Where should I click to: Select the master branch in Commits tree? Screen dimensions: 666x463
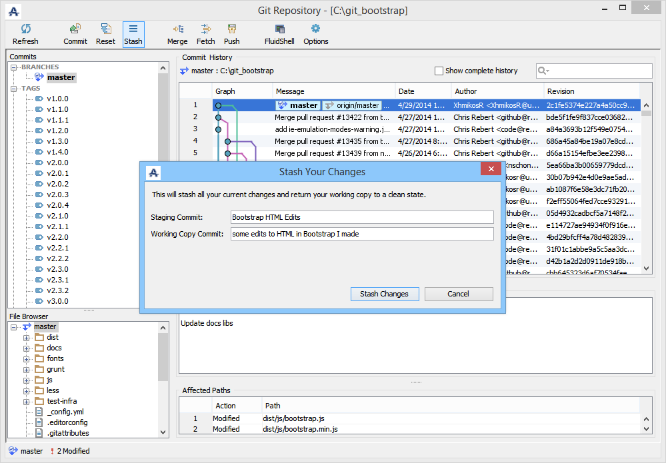point(61,78)
